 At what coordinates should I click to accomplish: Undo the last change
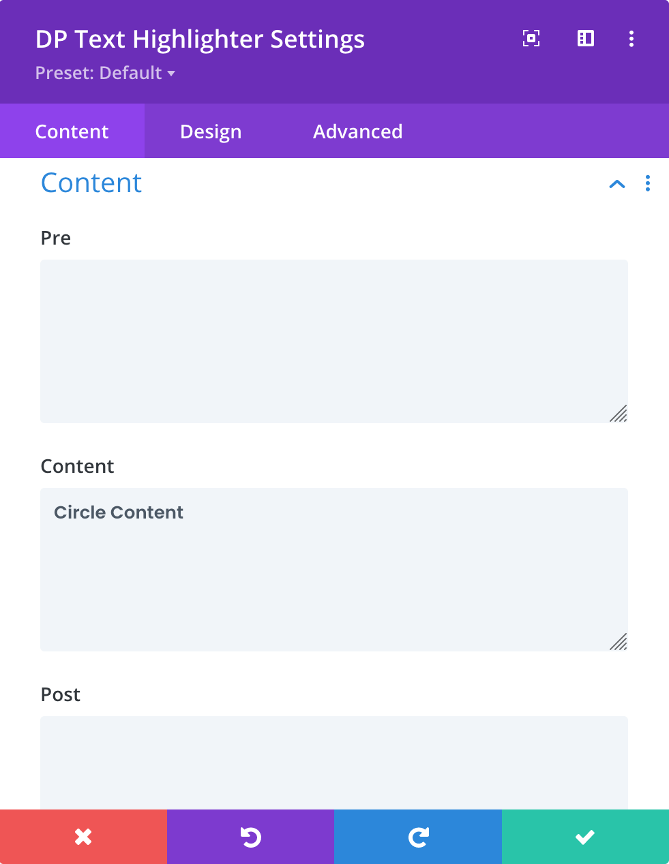[x=250, y=837]
